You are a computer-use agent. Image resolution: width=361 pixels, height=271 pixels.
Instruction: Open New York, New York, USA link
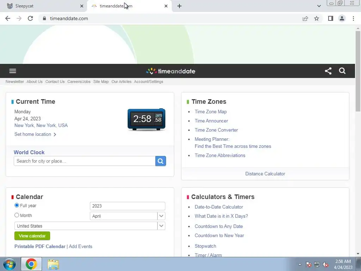pos(41,125)
